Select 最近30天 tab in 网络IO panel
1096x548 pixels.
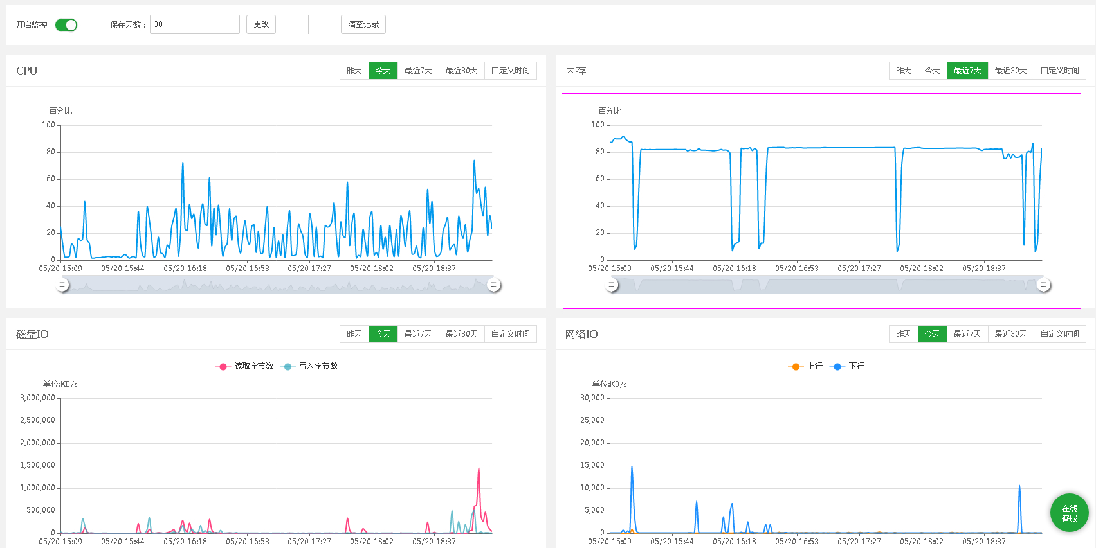coord(1011,334)
